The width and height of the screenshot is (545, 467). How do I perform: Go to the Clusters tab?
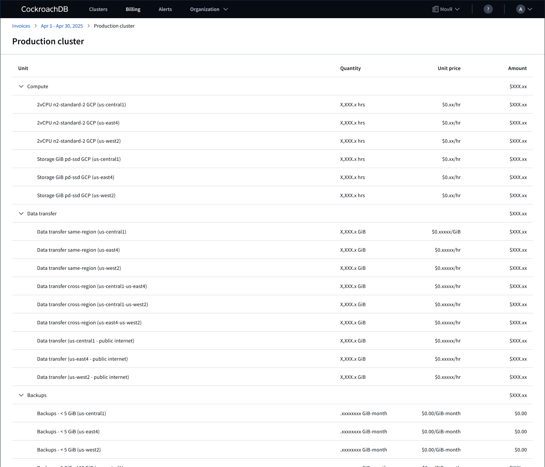click(x=98, y=9)
